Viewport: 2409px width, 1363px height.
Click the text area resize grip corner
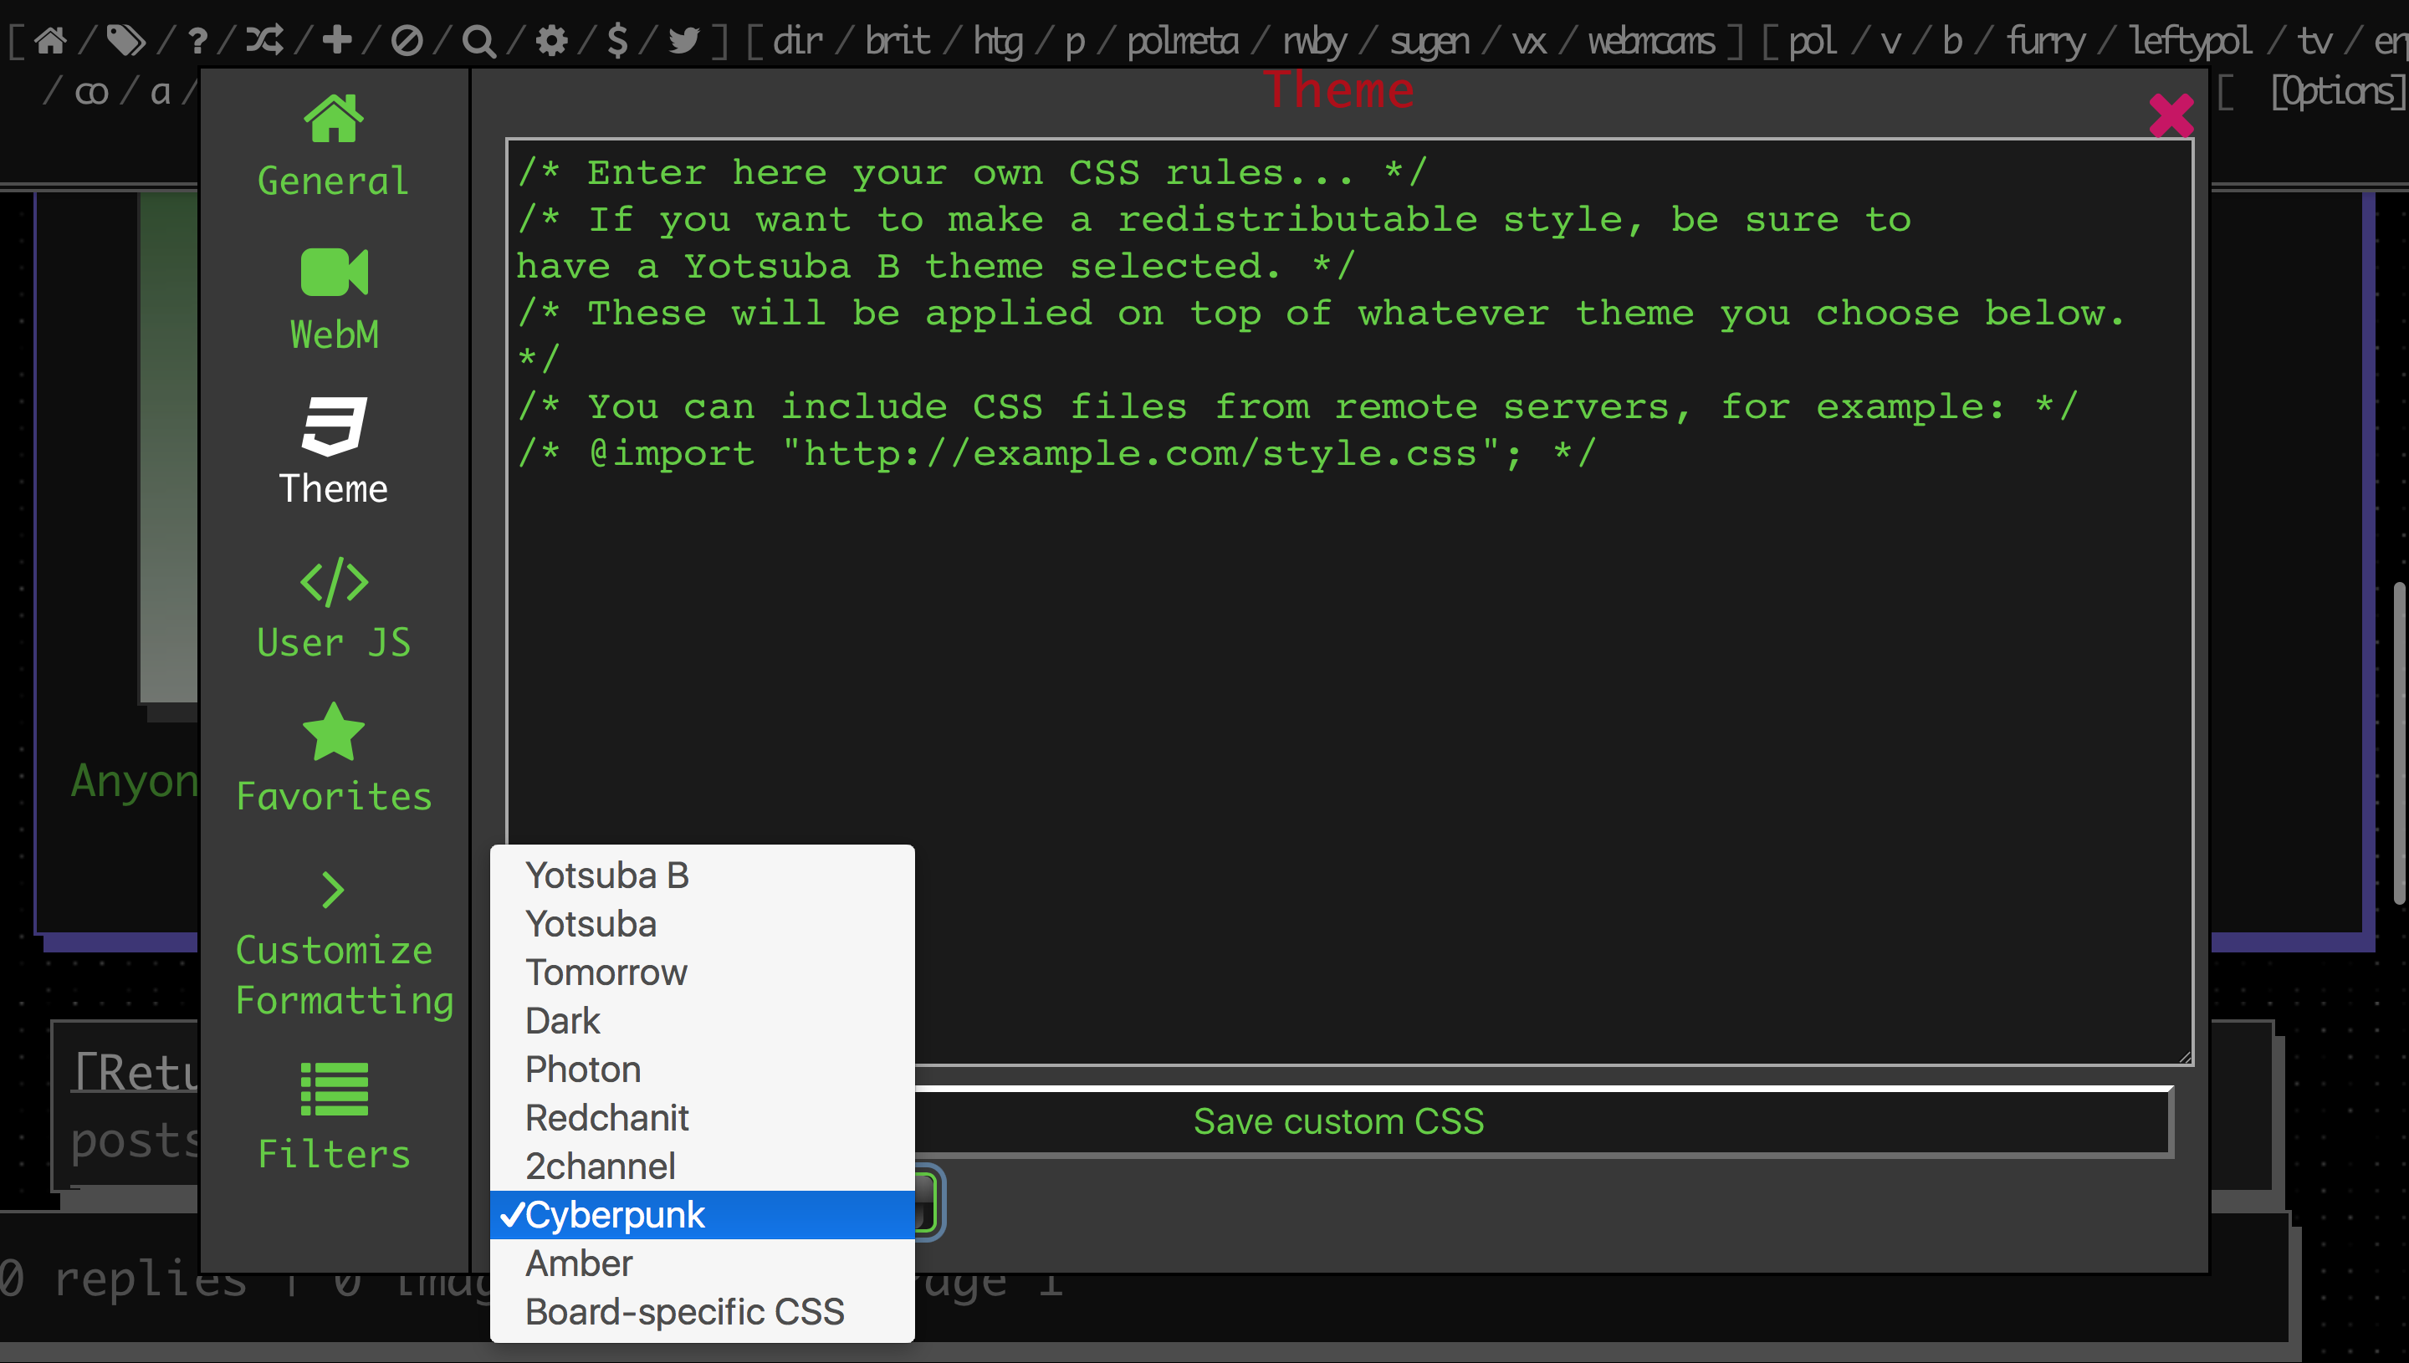[2184, 1056]
